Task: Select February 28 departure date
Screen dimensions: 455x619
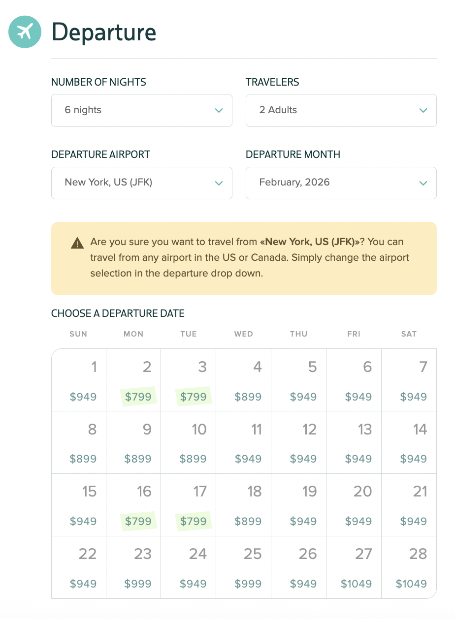Action: 409,567
